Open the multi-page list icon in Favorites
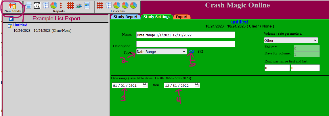This screenshot has width=329, height=116. (x=108, y=5)
